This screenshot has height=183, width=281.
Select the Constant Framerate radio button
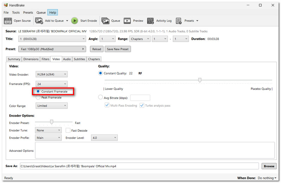click(x=38, y=91)
